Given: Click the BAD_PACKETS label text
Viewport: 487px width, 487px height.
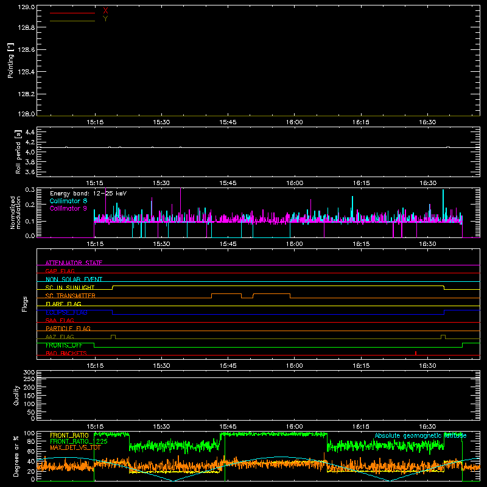Looking at the screenshot, I should (x=66, y=353).
